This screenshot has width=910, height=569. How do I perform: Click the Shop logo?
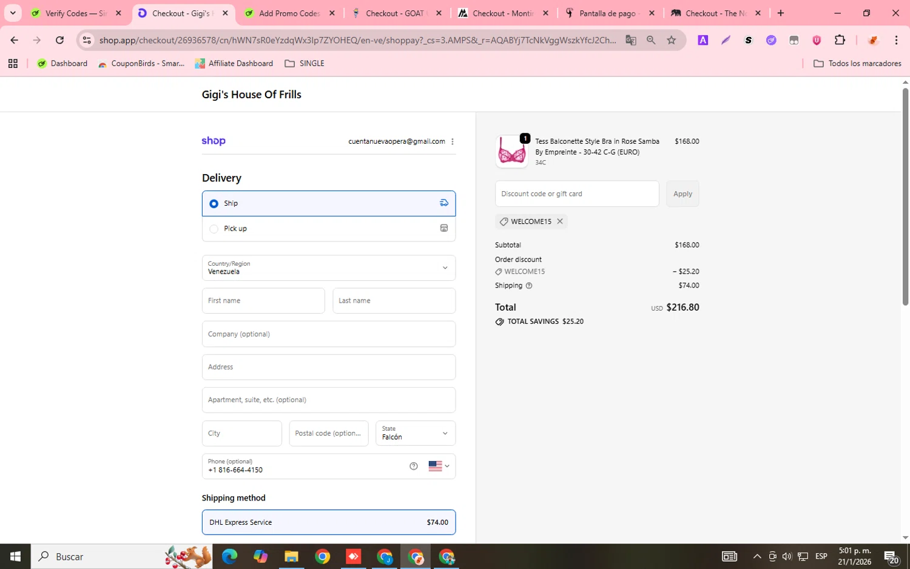[214, 141]
